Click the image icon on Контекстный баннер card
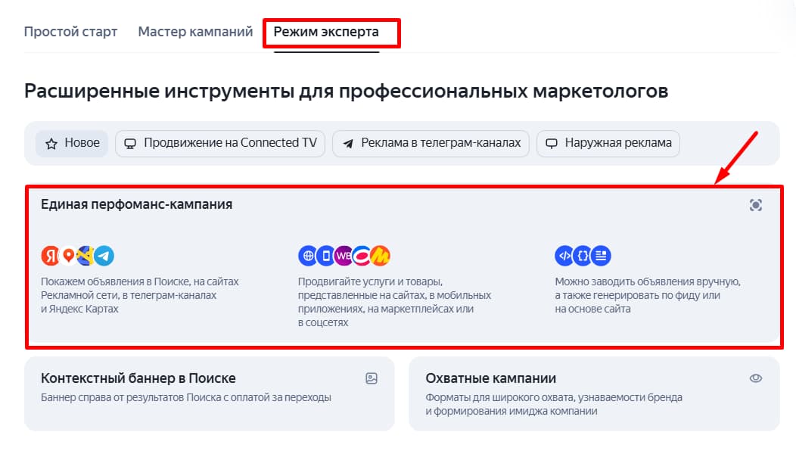796x451 pixels. click(372, 378)
